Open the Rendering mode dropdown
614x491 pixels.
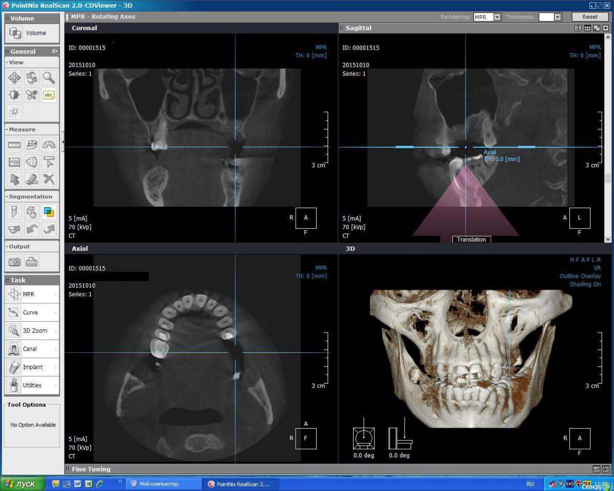click(497, 17)
